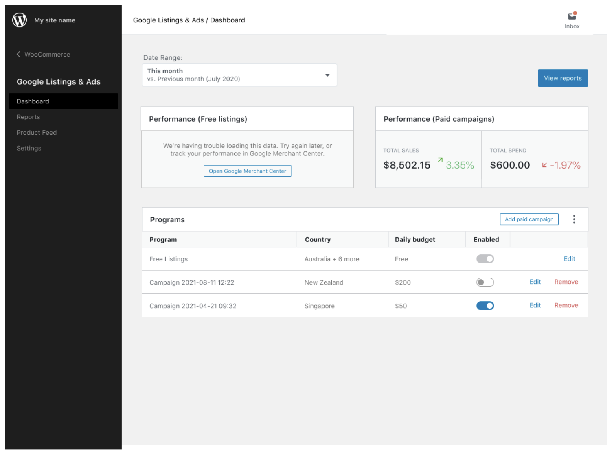Disable the Singapore campaign toggle
The height and width of the screenshot is (451, 614).
click(485, 306)
